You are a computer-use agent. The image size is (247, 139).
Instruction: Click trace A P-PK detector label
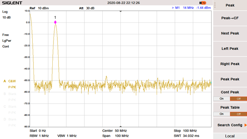tap(12, 87)
